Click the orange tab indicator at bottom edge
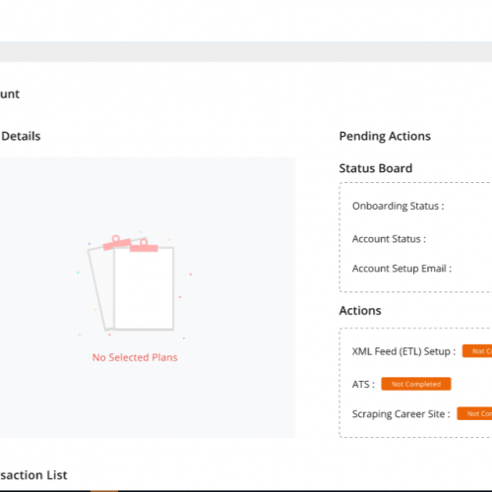 (104, 491)
